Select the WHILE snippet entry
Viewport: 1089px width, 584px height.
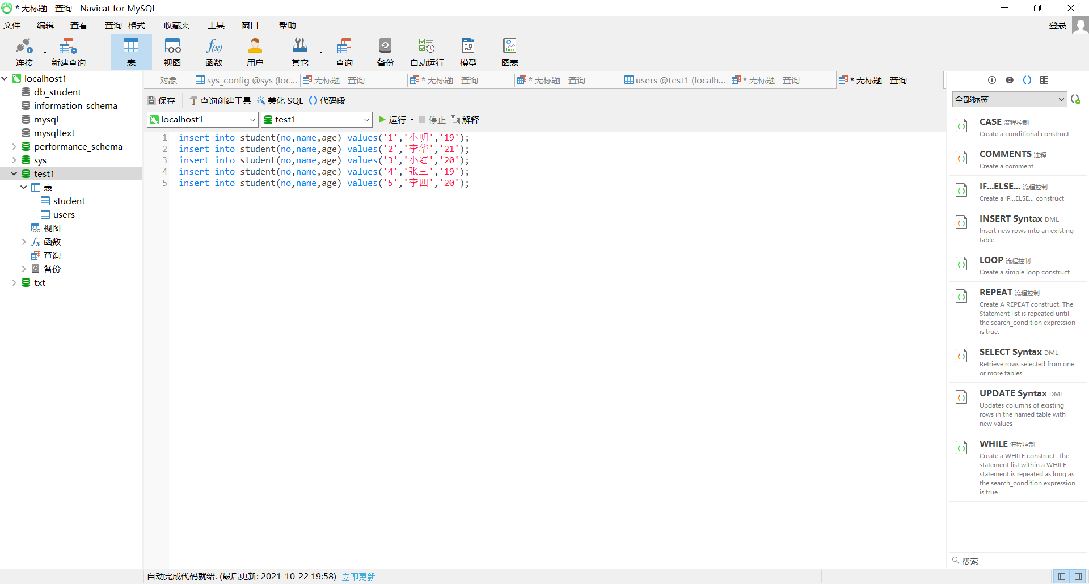coord(1019,467)
